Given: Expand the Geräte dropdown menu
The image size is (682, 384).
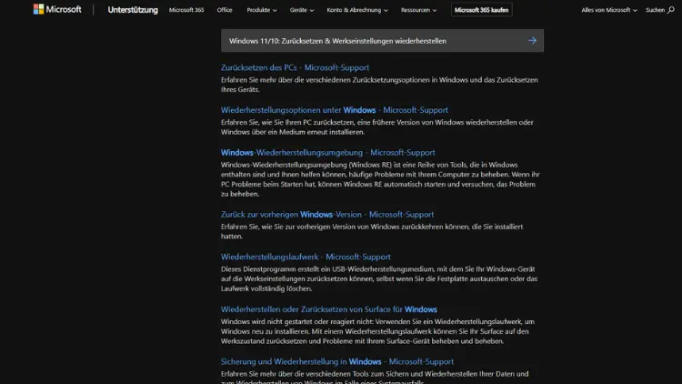Looking at the screenshot, I should tap(301, 10).
